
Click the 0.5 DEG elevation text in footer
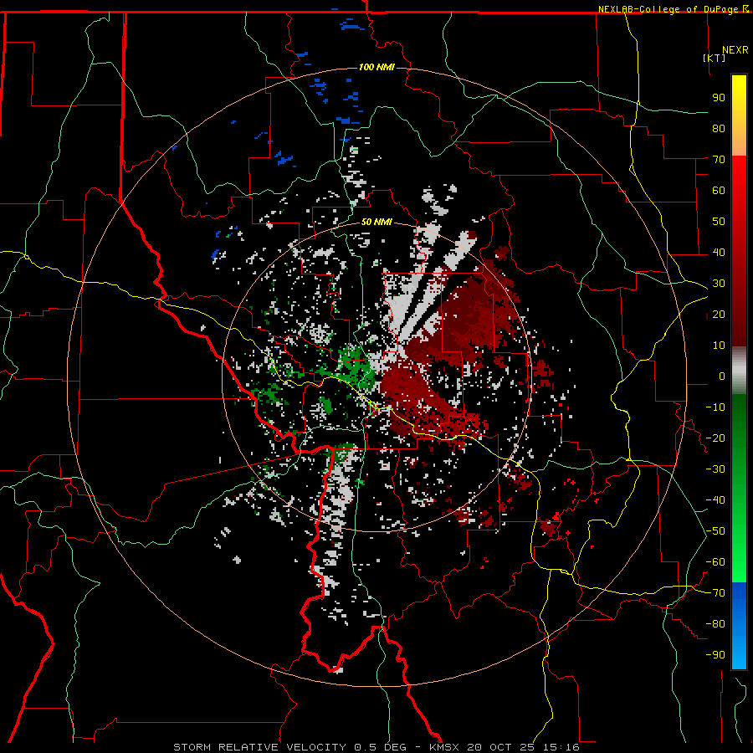point(381,747)
